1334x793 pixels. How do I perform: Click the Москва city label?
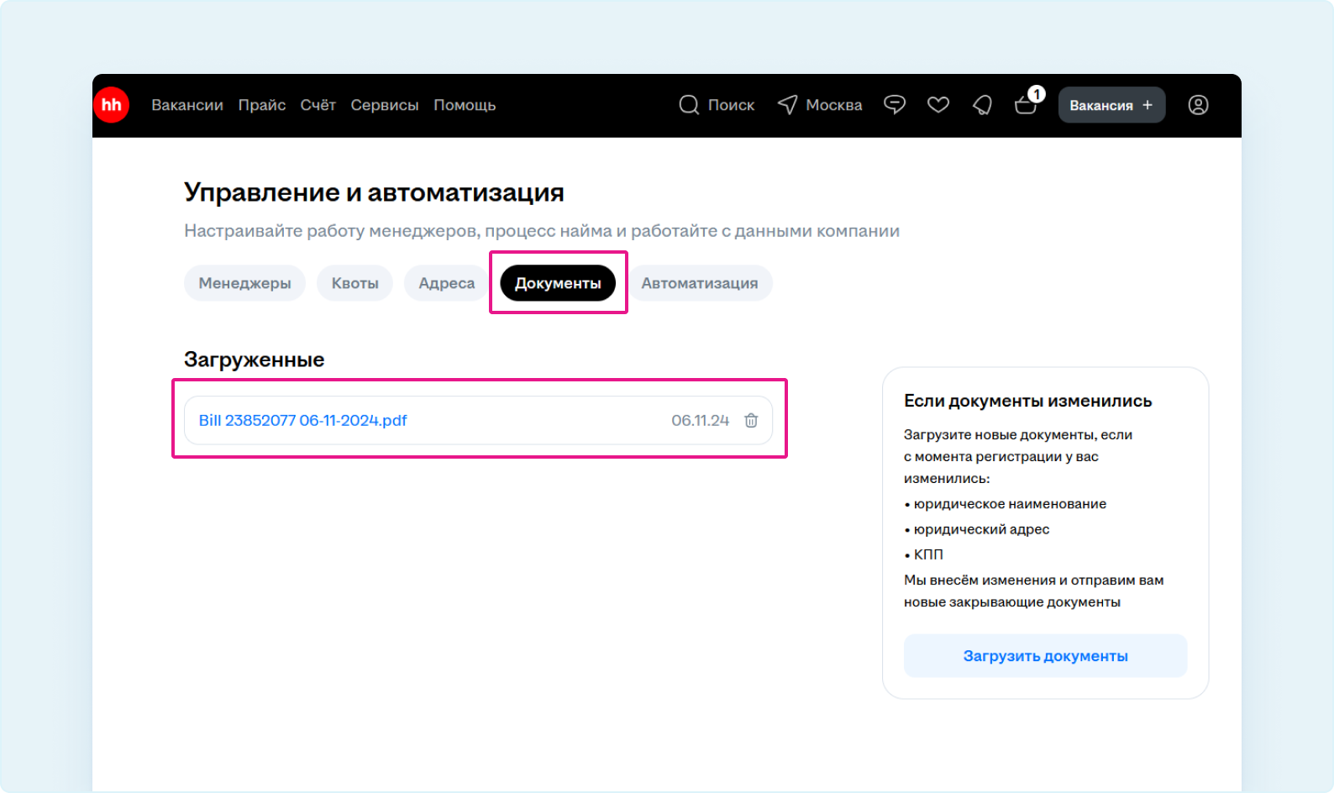[x=834, y=105]
